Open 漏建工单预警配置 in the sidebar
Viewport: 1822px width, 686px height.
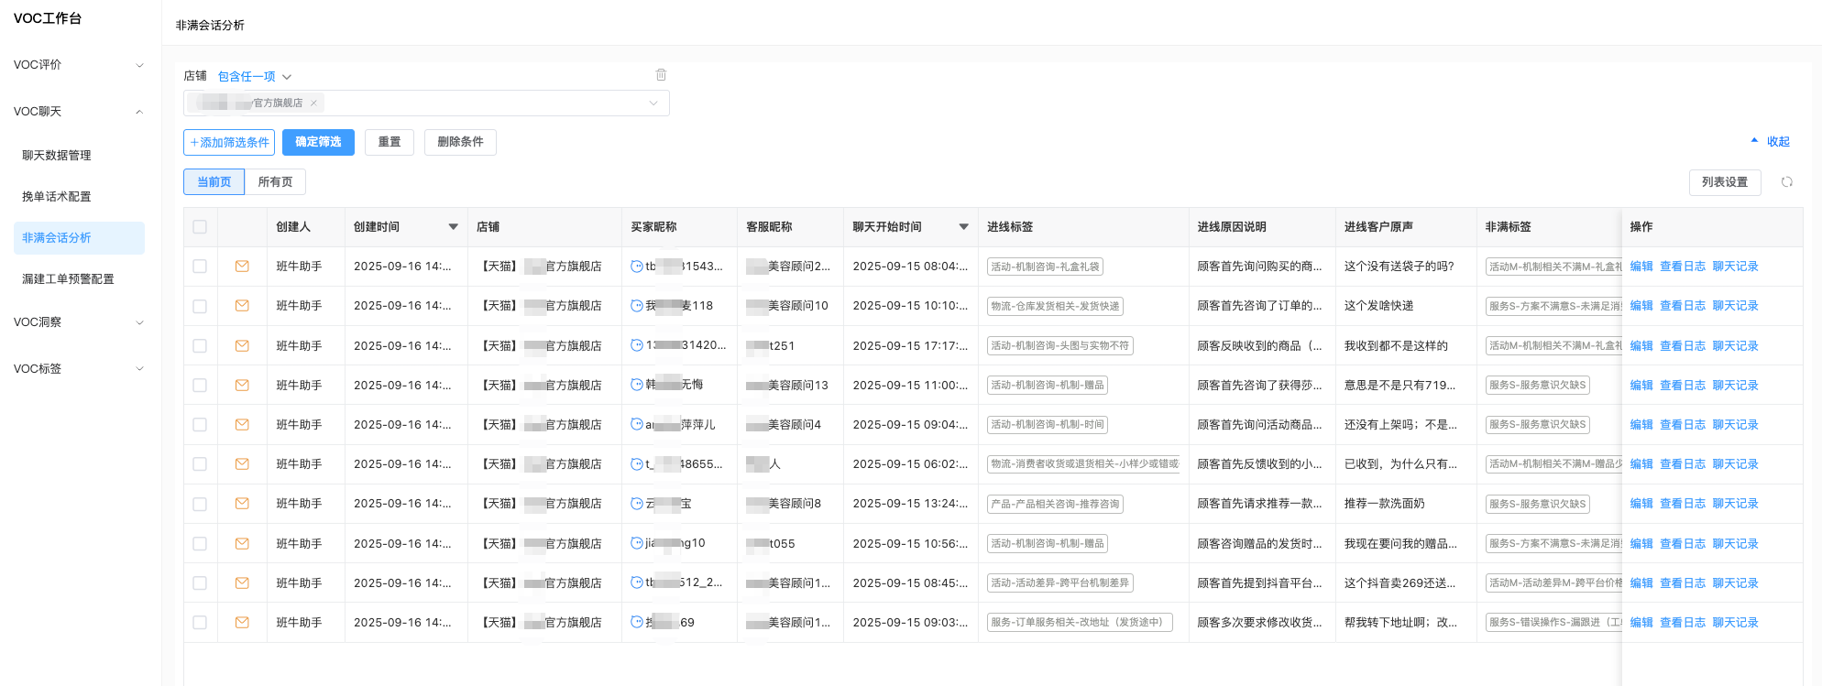point(68,279)
